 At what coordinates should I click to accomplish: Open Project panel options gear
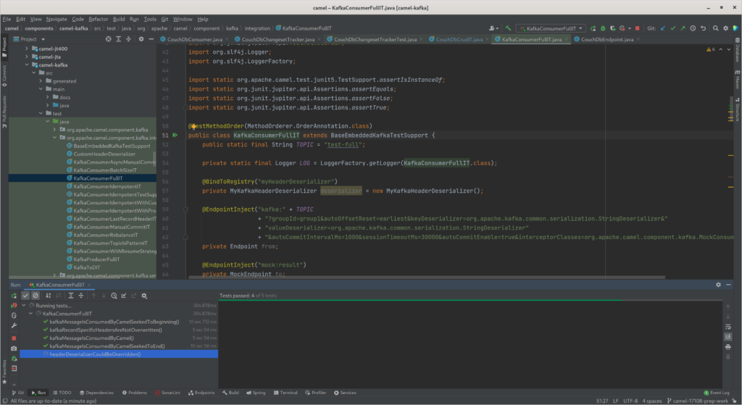pos(141,39)
